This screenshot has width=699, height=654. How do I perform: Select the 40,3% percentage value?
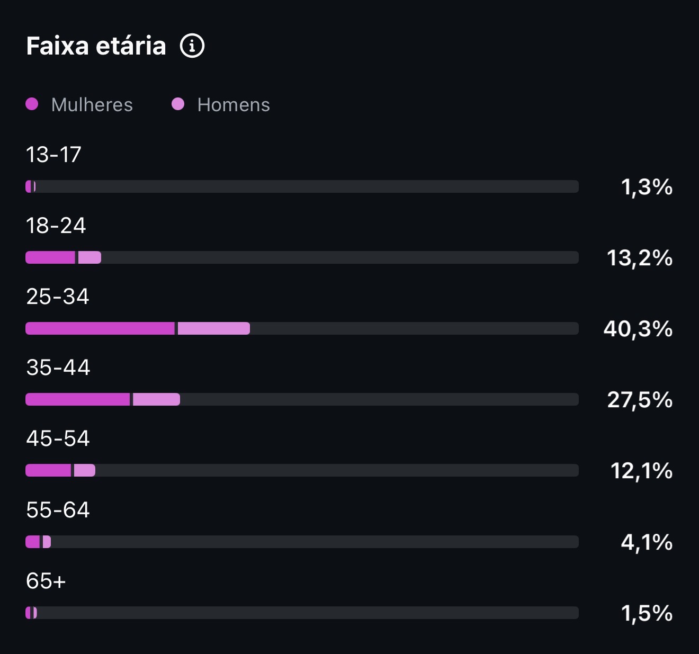[638, 329]
